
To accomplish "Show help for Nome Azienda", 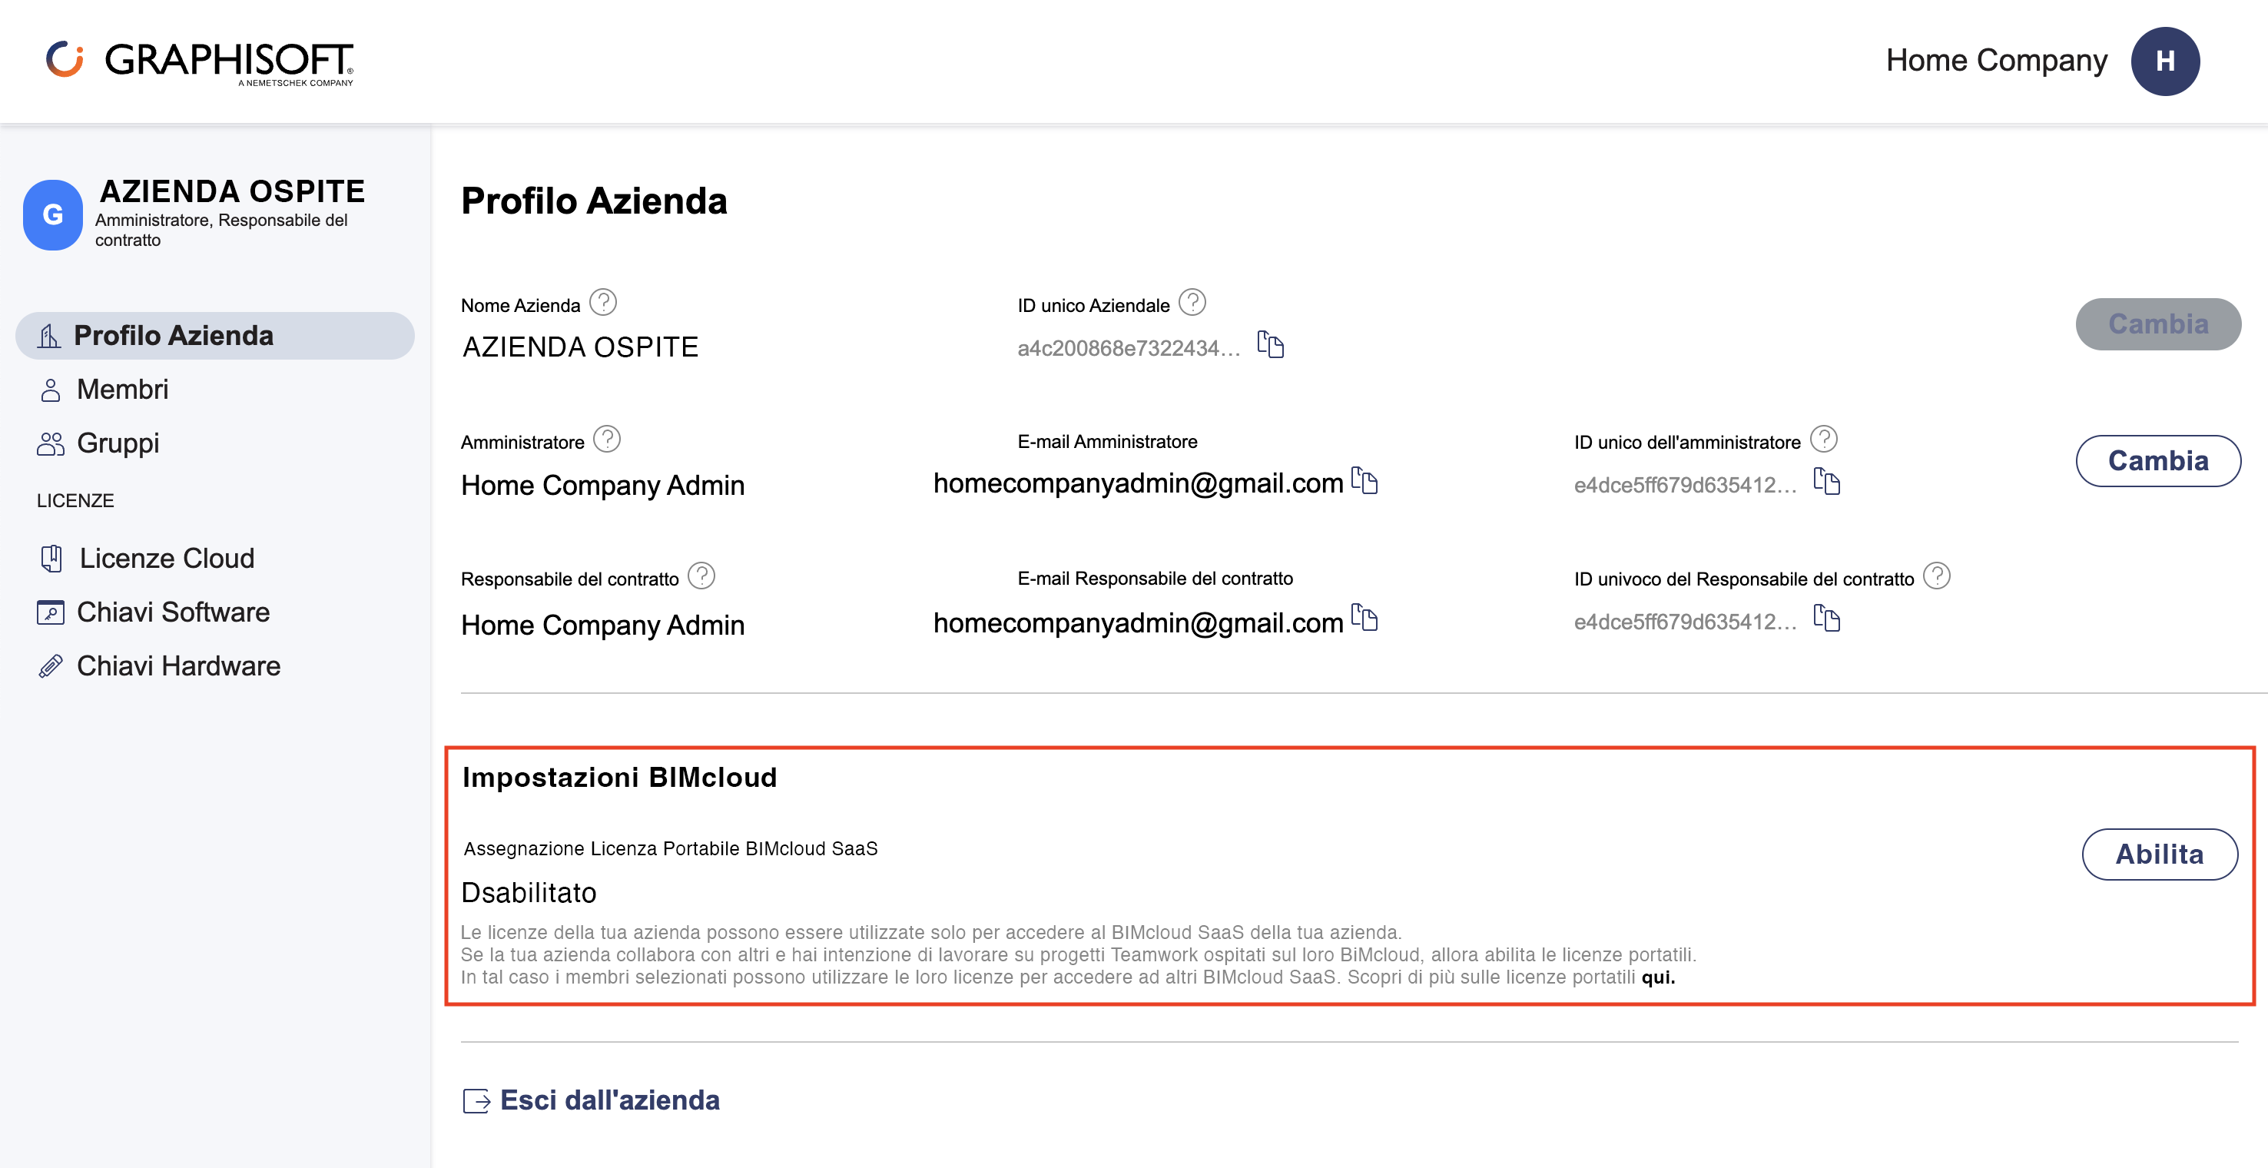I will point(602,303).
